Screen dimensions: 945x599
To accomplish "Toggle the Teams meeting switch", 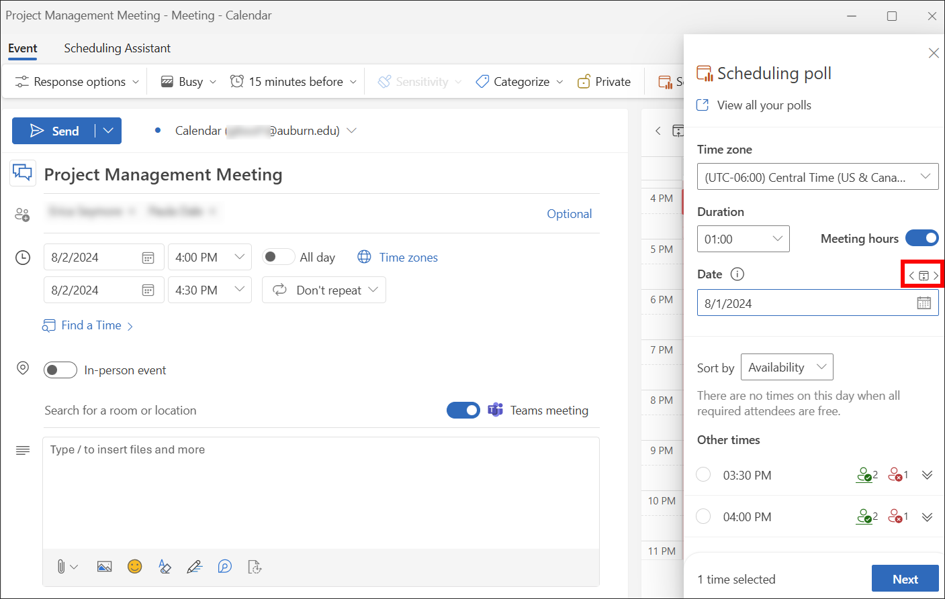I will [x=463, y=410].
